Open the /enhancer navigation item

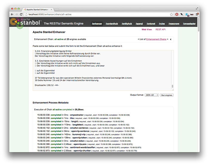pos(97,24)
